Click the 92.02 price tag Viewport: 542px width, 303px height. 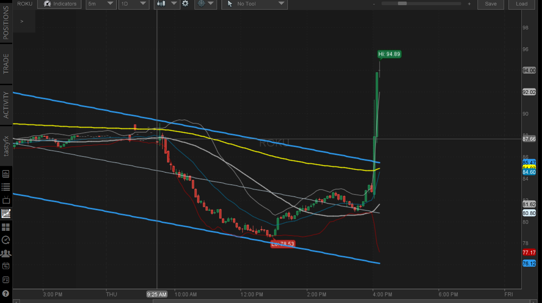point(529,92)
